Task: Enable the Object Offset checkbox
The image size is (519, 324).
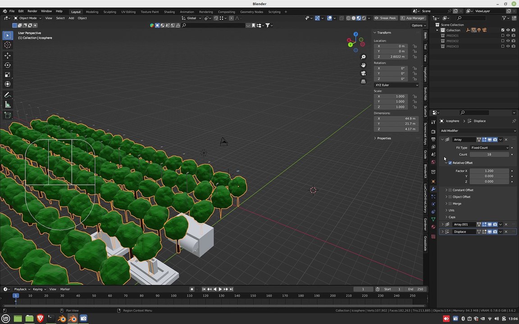Action: click(450, 197)
